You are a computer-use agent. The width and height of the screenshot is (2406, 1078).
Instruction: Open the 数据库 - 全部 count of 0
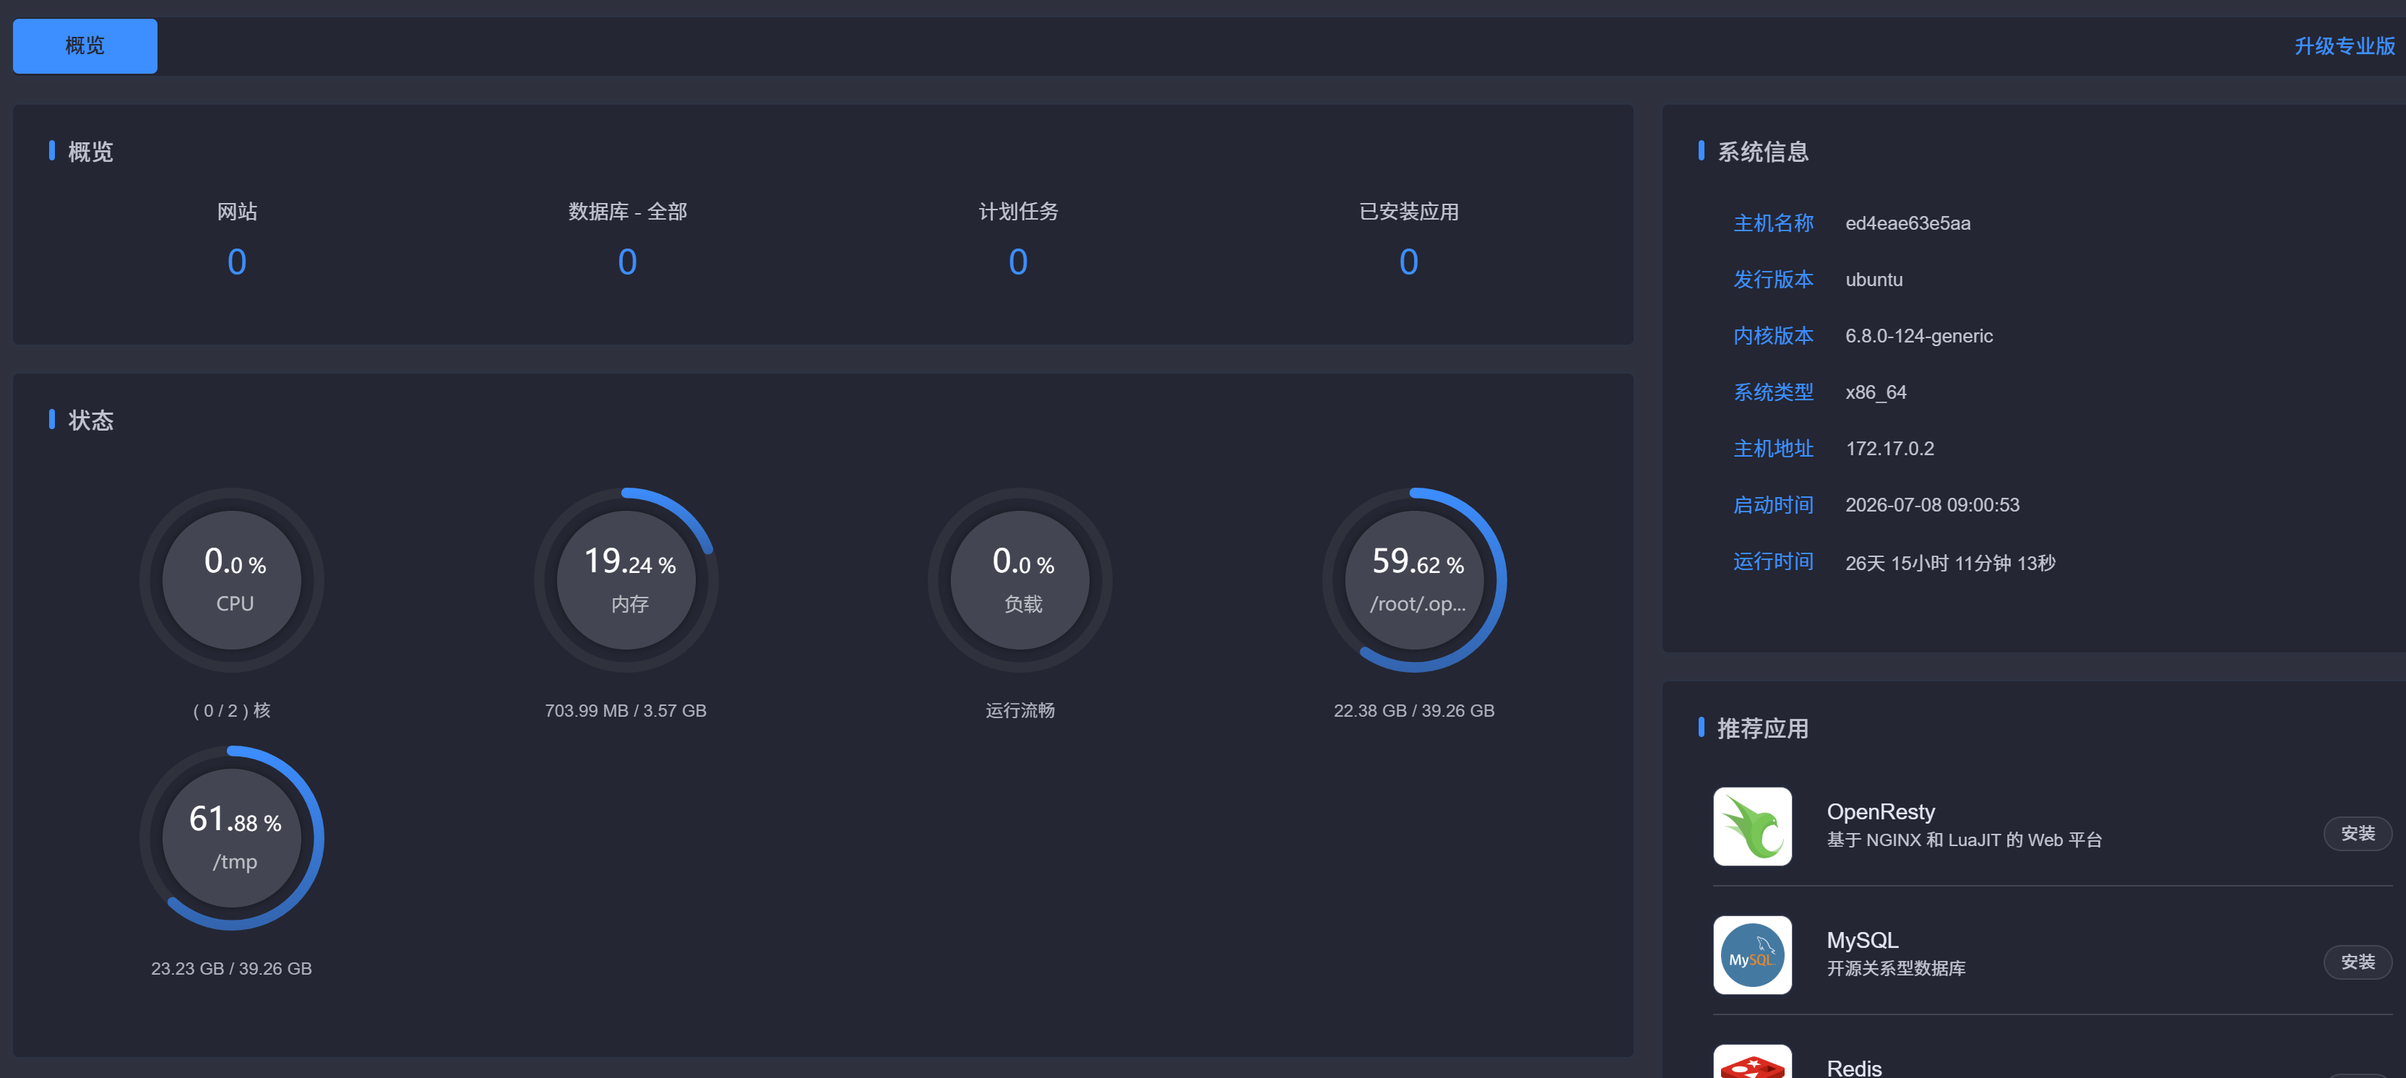click(x=628, y=262)
